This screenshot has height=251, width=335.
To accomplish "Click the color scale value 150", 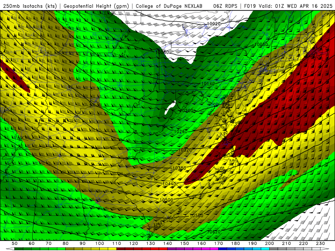I will [x=185, y=243].
